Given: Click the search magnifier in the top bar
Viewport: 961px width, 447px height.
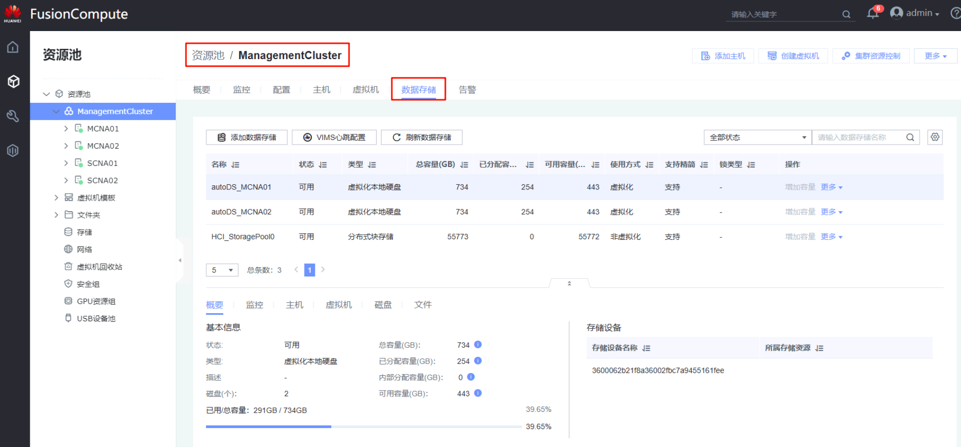Looking at the screenshot, I should 846,14.
